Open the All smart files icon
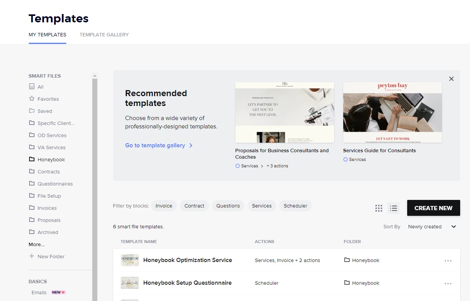470x301 pixels. tap(32, 87)
